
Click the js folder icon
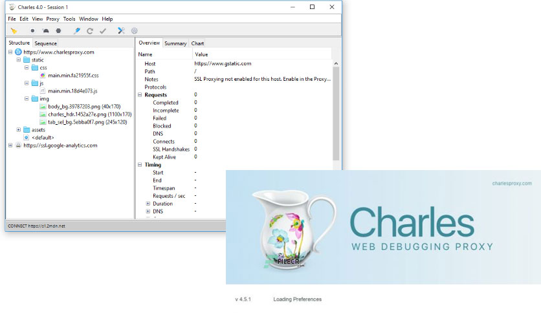point(35,83)
